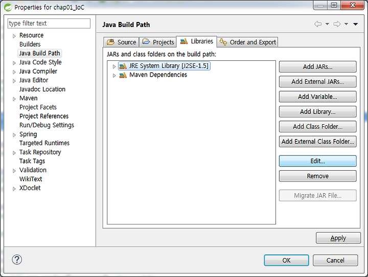The width and height of the screenshot is (368, 277).
Task: Close the Properties dialog window
Action: pyautogui.click(x=352, y=5)
